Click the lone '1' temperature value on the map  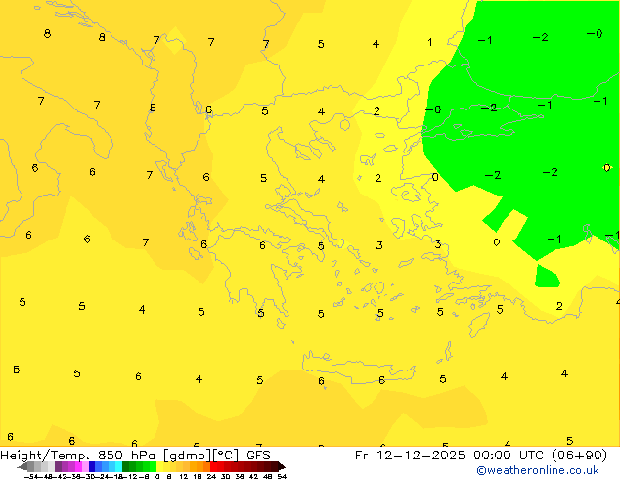pos(430,42)
